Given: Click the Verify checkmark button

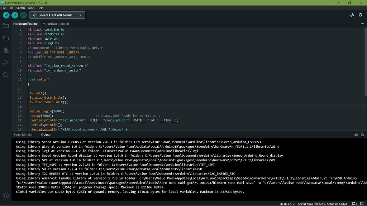Looking at the screenshot, I should (6, 15).
